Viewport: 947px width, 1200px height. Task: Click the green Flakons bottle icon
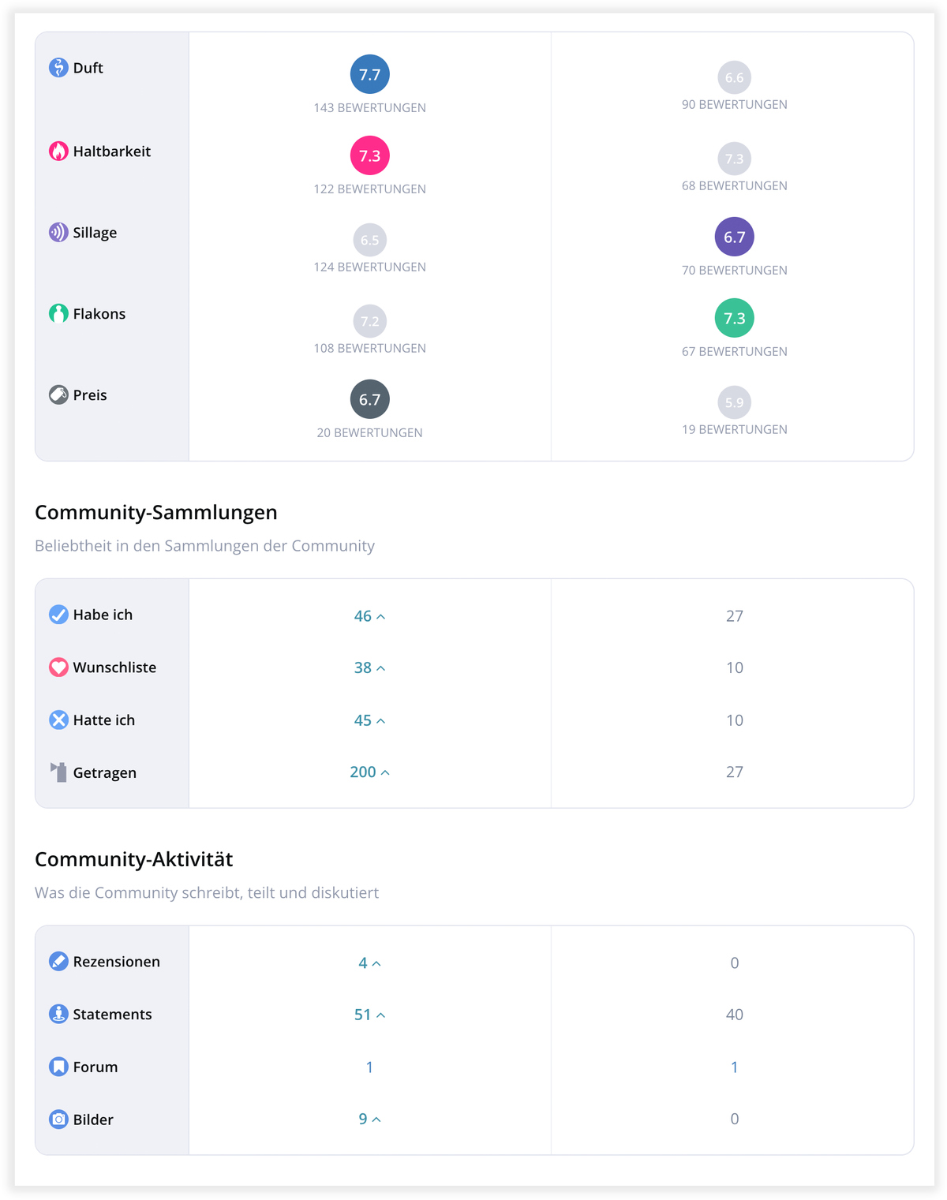(x=58, y=314)
